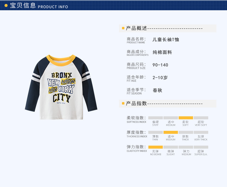Click the size range value 90-140
Image resolution: width=227 pixels, height=187 pixels.
[x=160, y=65]
